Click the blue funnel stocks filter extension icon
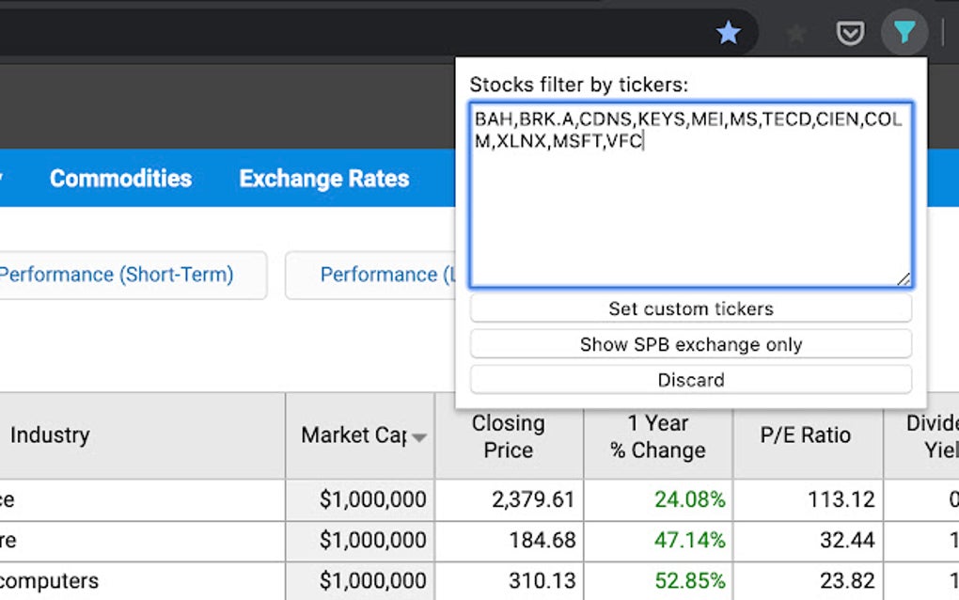The image size is (959, 600). (x=904, y=32)
